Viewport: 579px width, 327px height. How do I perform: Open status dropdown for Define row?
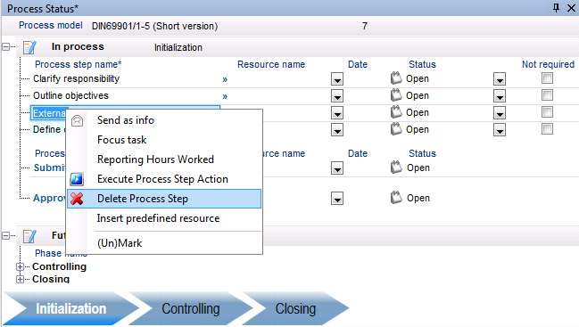pos(500,130)
